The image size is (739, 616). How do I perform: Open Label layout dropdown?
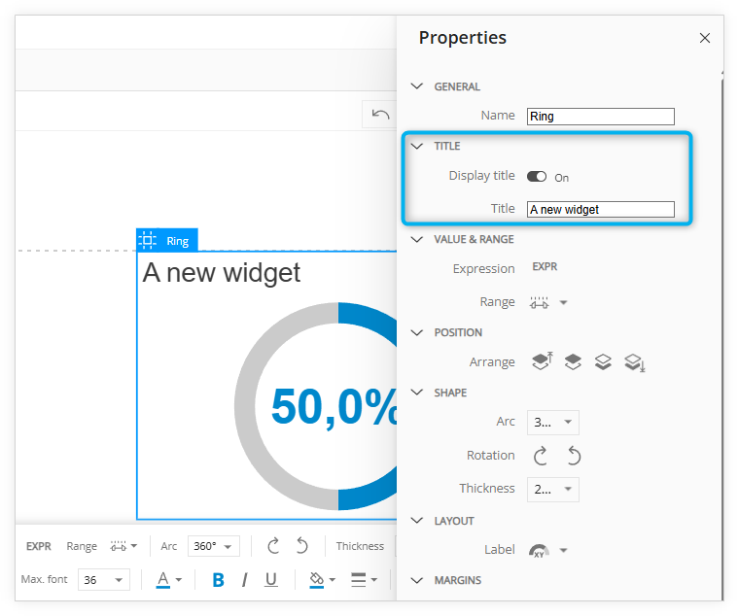pos(548,550)
